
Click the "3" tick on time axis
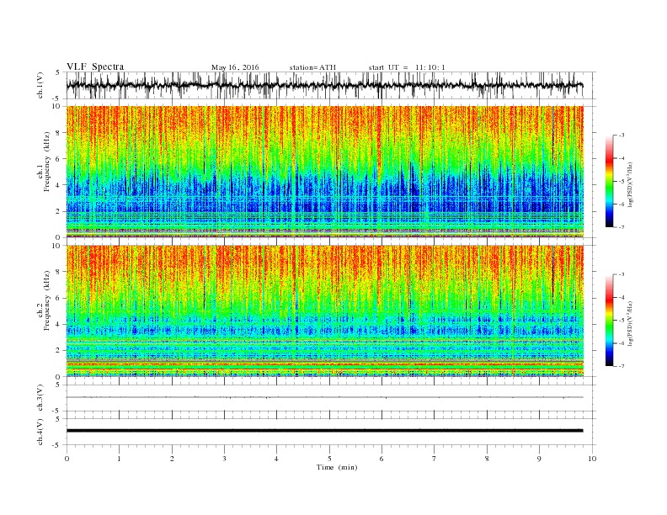tap(224, 459)
